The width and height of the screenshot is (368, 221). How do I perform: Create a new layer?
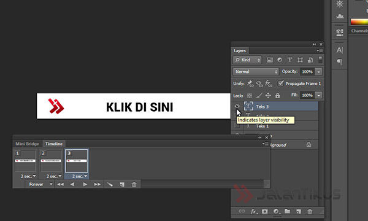[299, 211]
